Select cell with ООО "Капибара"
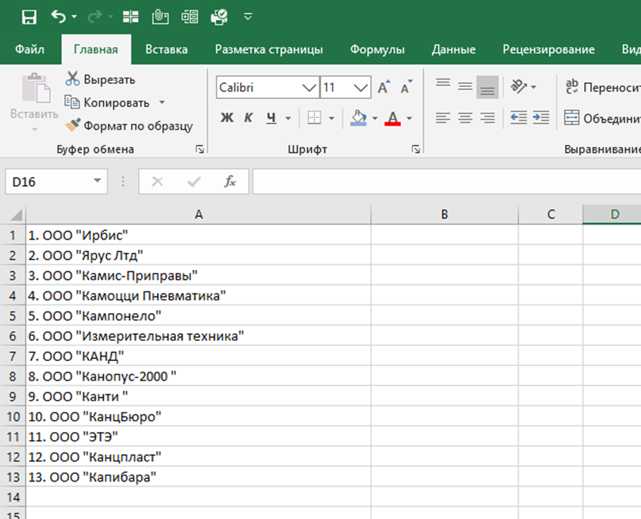 (x=198, y=477)
